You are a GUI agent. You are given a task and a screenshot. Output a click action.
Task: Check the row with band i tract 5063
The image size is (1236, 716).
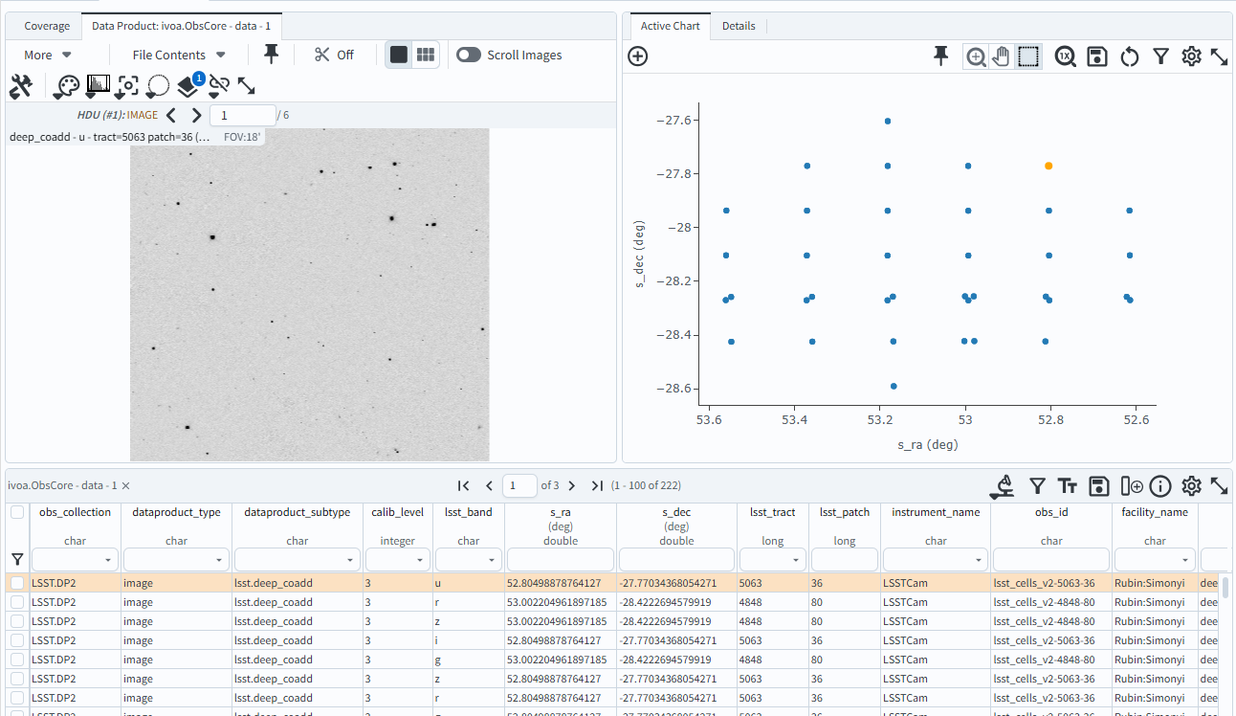(x=17, y=640)
